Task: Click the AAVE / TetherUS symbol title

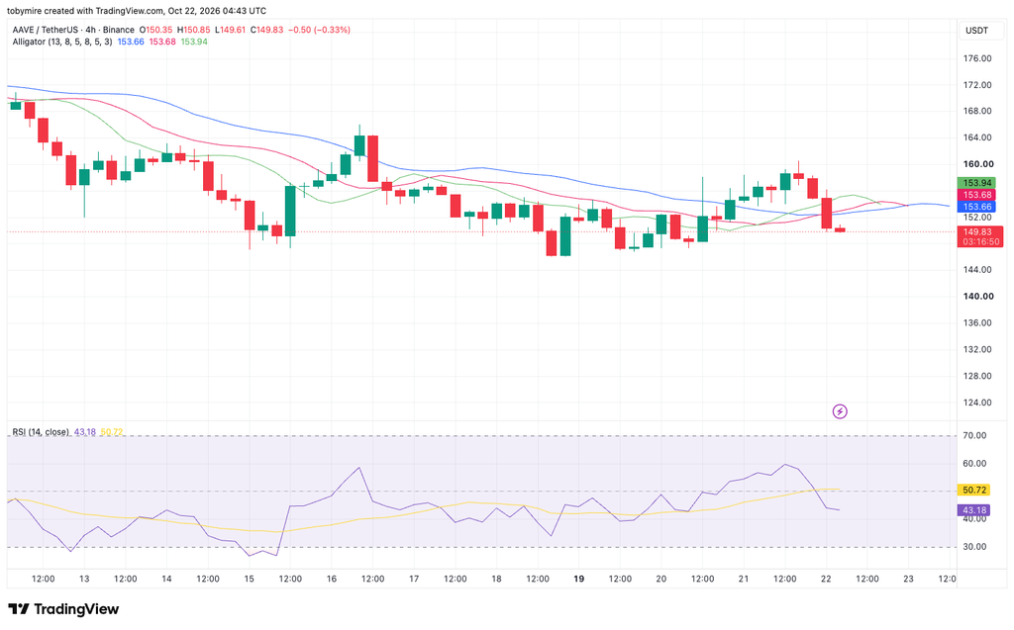Action: 73,30
